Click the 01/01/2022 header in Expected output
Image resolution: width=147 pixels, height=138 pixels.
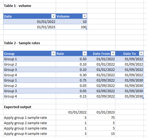tap(71, 112)
